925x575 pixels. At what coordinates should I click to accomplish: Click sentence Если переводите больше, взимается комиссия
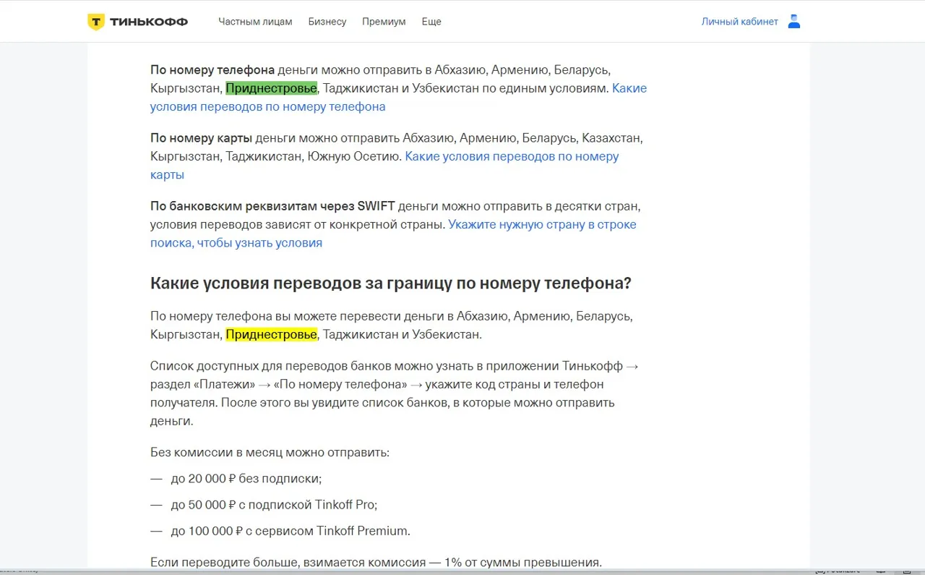point(376,563)
